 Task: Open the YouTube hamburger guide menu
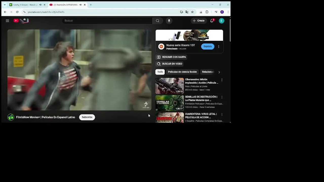click(x=7, y=21)
